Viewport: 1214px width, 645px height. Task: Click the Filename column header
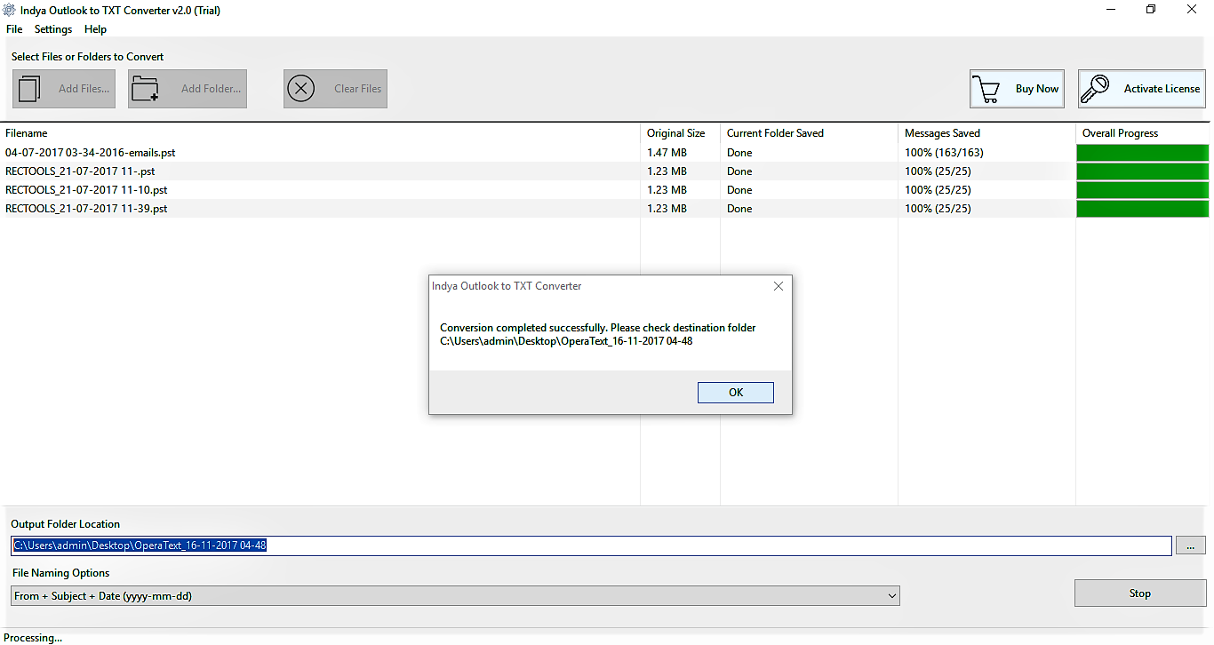click(27, 133)
